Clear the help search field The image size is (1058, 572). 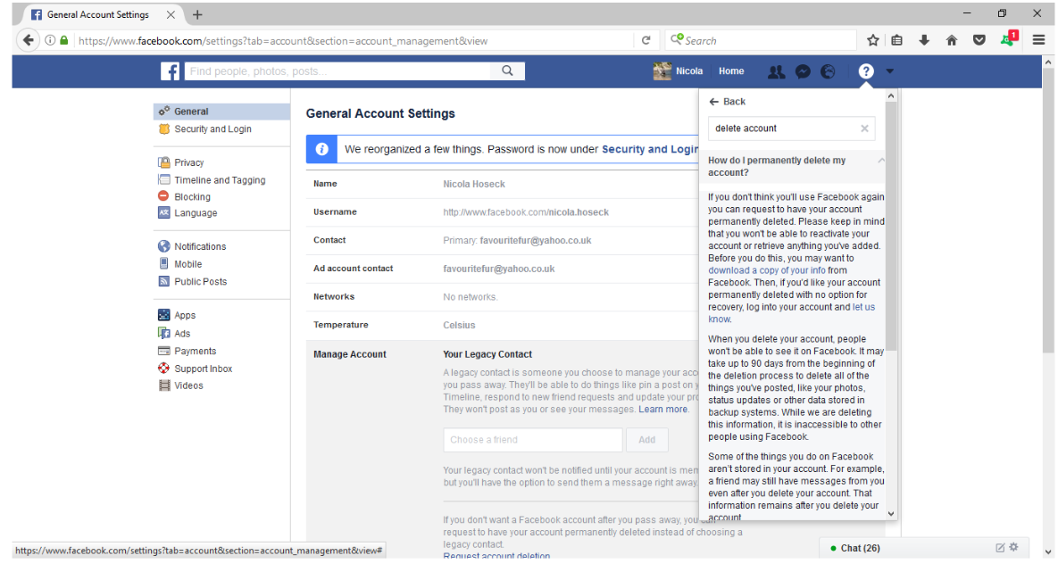(x=864, y=128)
